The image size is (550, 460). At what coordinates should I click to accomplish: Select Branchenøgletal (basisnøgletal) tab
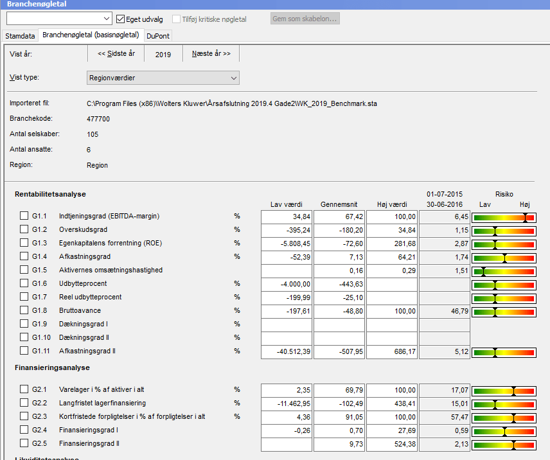click(91, 35)
